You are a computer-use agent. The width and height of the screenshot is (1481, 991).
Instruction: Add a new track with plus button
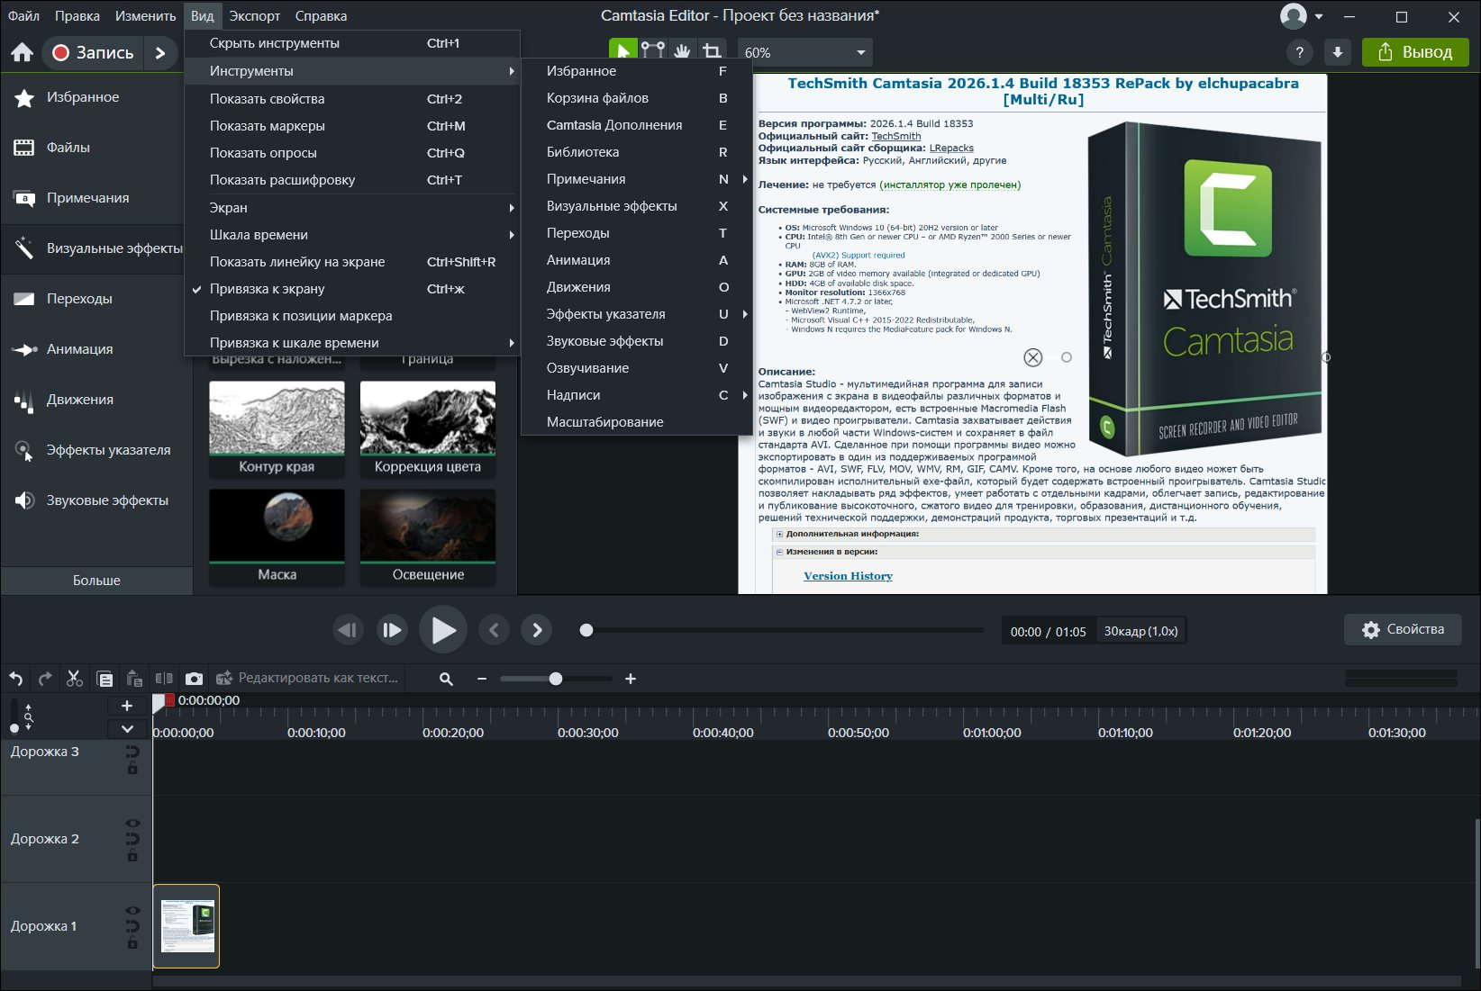(127, 706)
